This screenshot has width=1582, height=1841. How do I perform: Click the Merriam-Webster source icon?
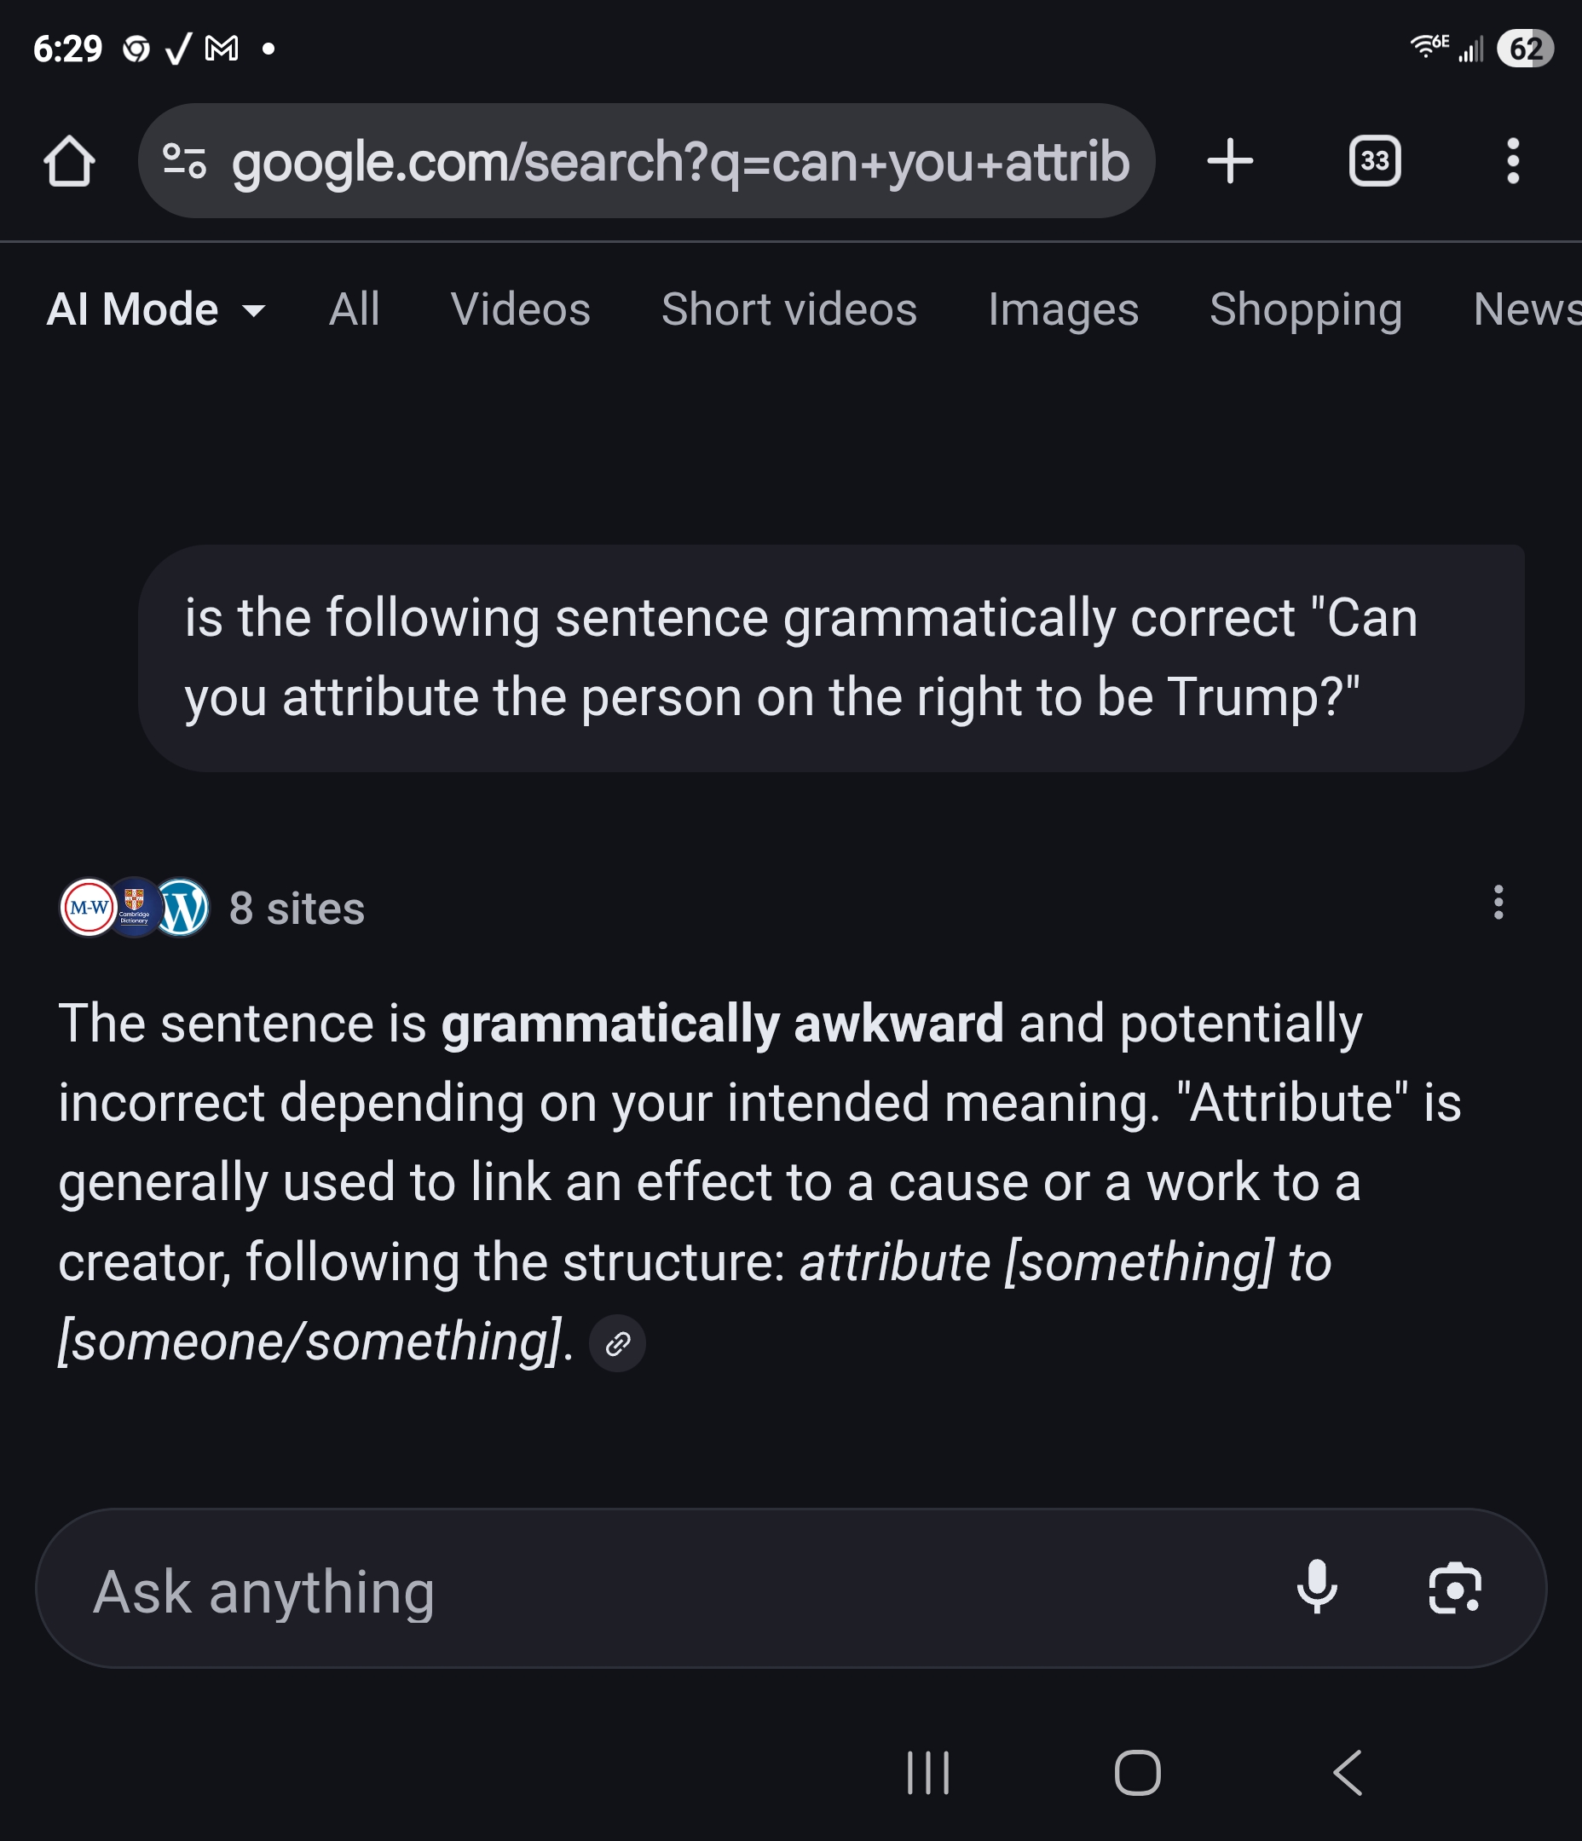tap(88, 907)
